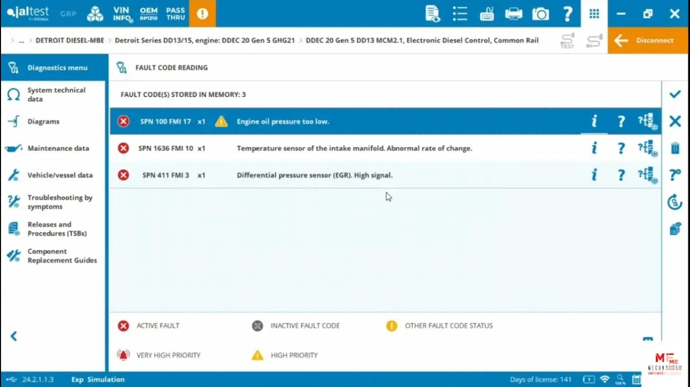Open the apps grid menu
The height and width of the screenshot is (387, 690).
(x=594, y=14)
